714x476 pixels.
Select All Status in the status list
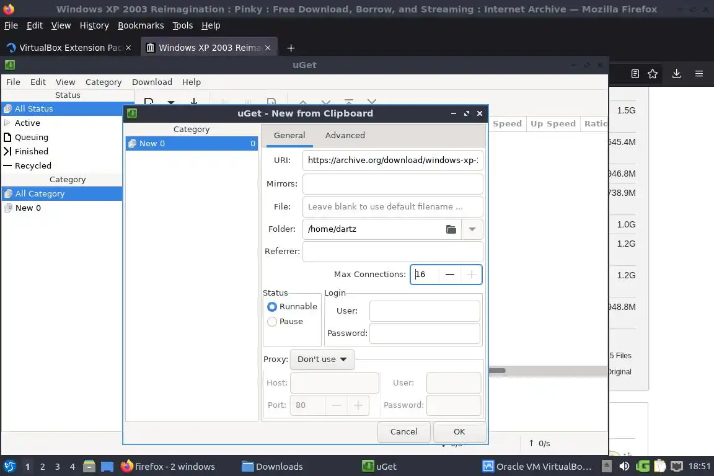pos(62,108)
